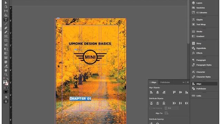Click Align Vertical Centers icon
Screen dimensions: 221x124
[180, 92]
